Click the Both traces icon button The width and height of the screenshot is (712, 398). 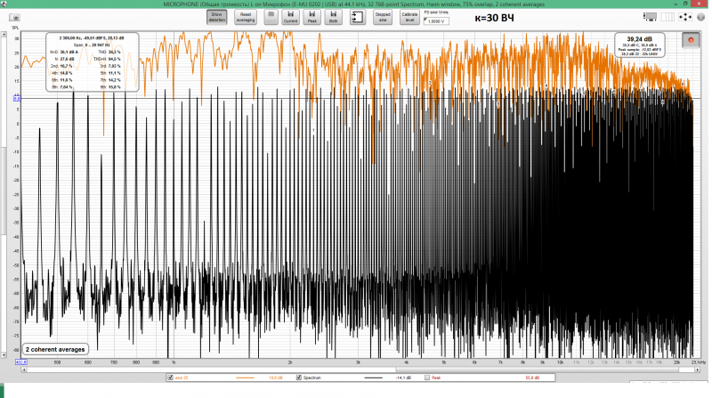[x=333, y=17]
